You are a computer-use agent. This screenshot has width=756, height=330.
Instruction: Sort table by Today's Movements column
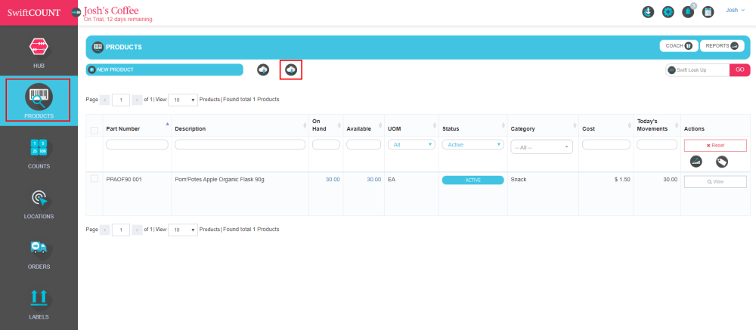657,126
